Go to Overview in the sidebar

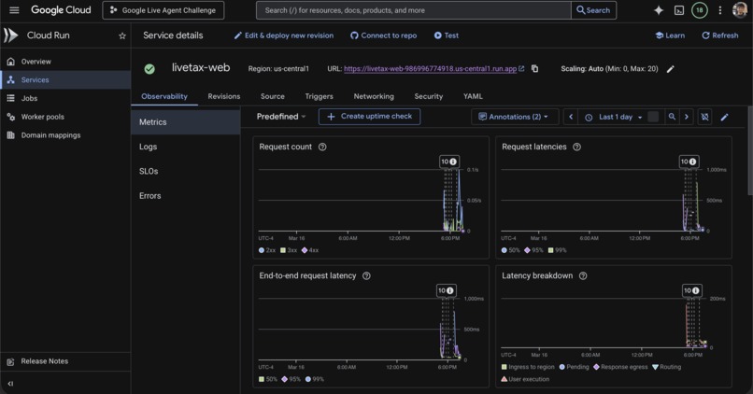[65, 62]
